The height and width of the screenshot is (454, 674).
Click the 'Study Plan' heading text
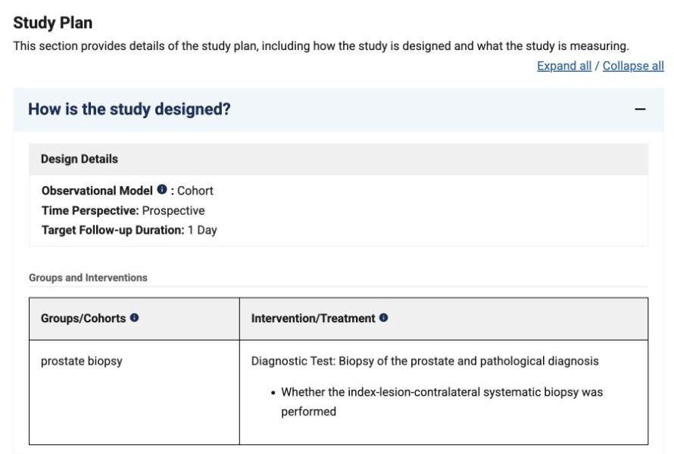coord(53,23)
